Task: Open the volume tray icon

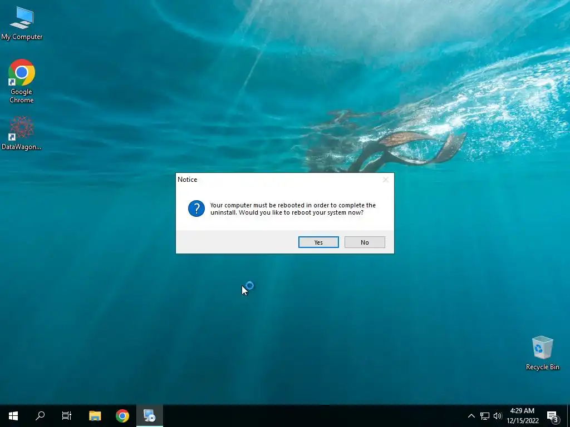Action: click(498, 416)
